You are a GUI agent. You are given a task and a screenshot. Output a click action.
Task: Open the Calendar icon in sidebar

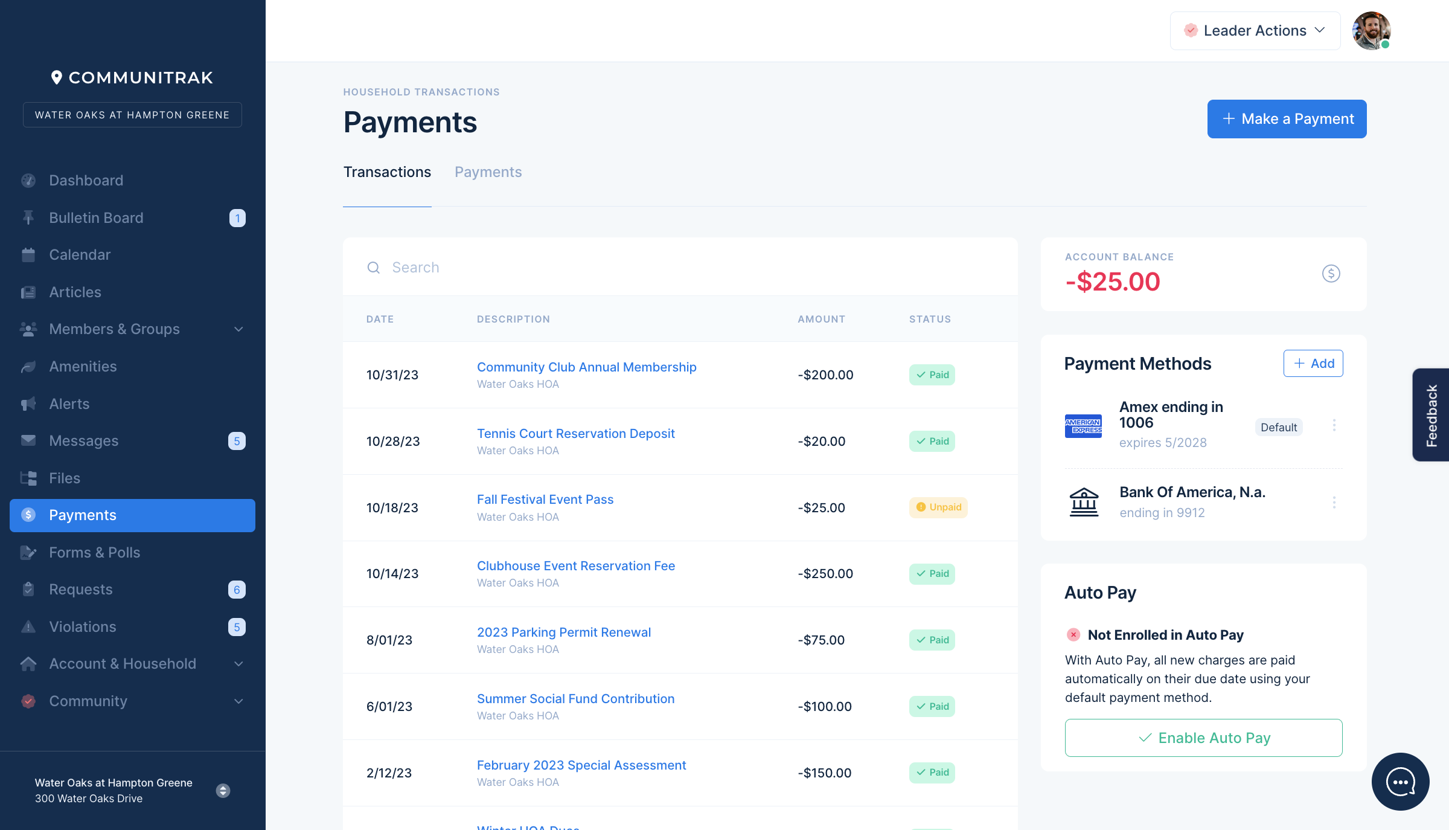pyautogui.click(x=28, y=254)
